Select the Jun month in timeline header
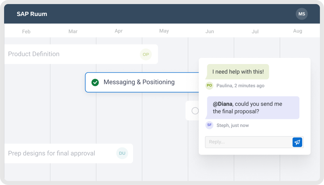 coord(210,32)
